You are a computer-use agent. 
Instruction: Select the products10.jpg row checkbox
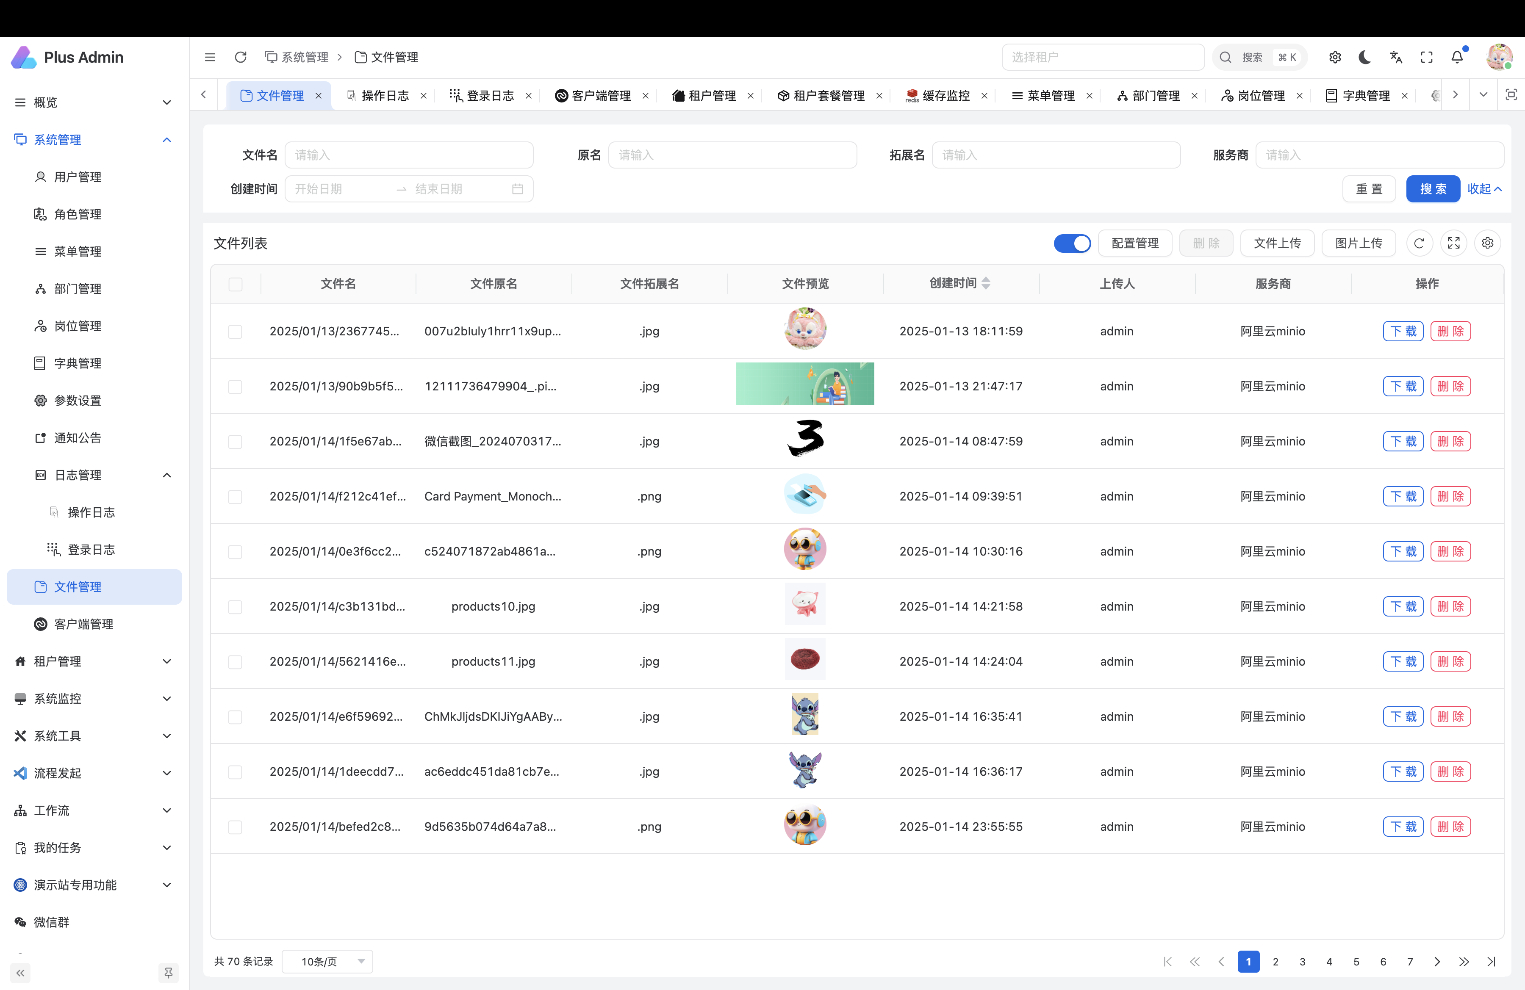(235, 607)
